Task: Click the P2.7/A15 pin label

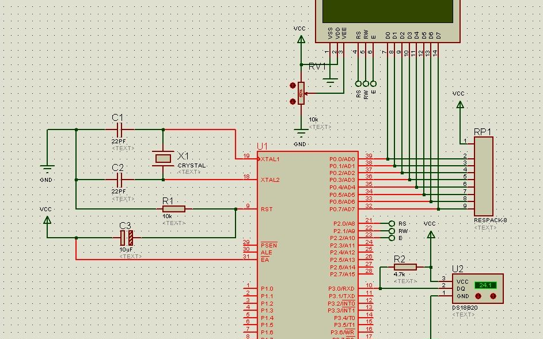Action: (343, 274)
